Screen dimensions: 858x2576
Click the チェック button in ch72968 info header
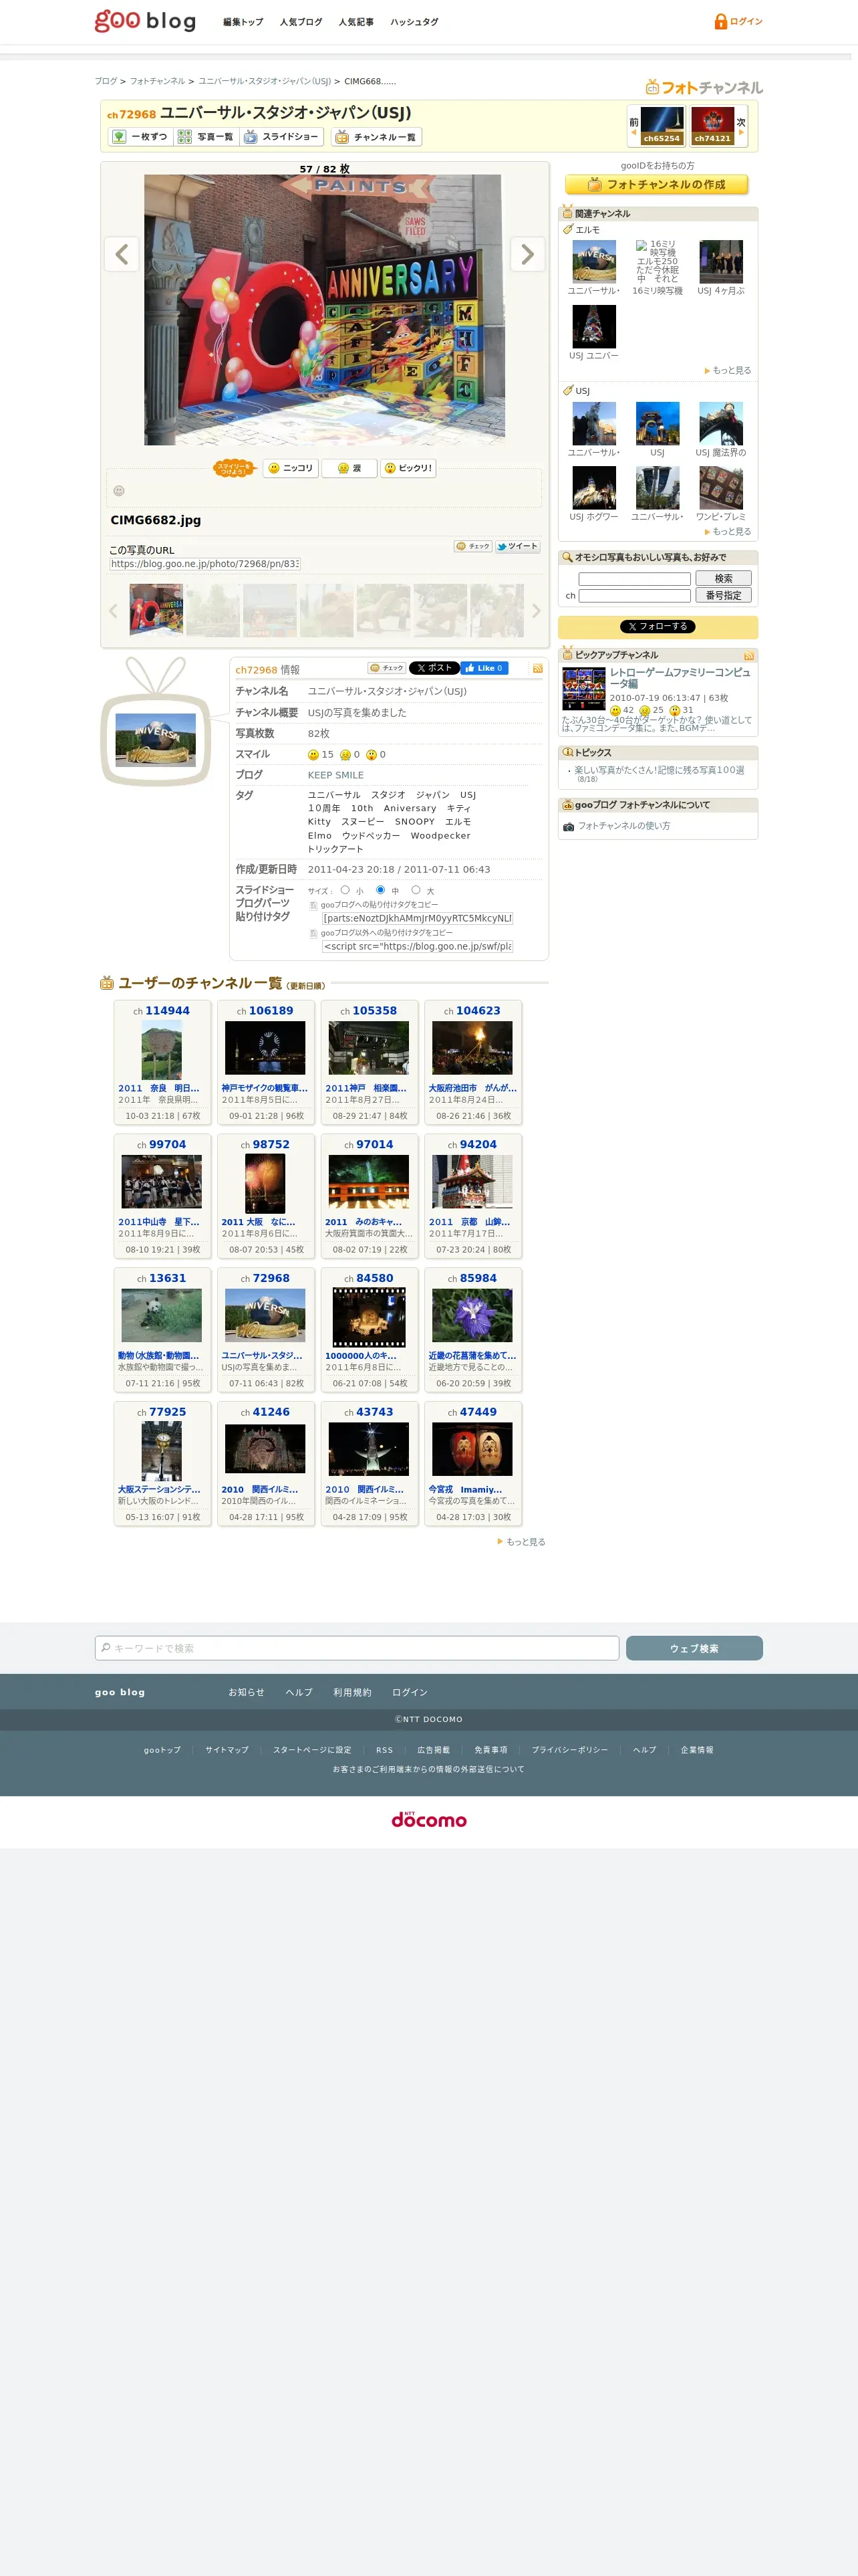click(388, 668)
